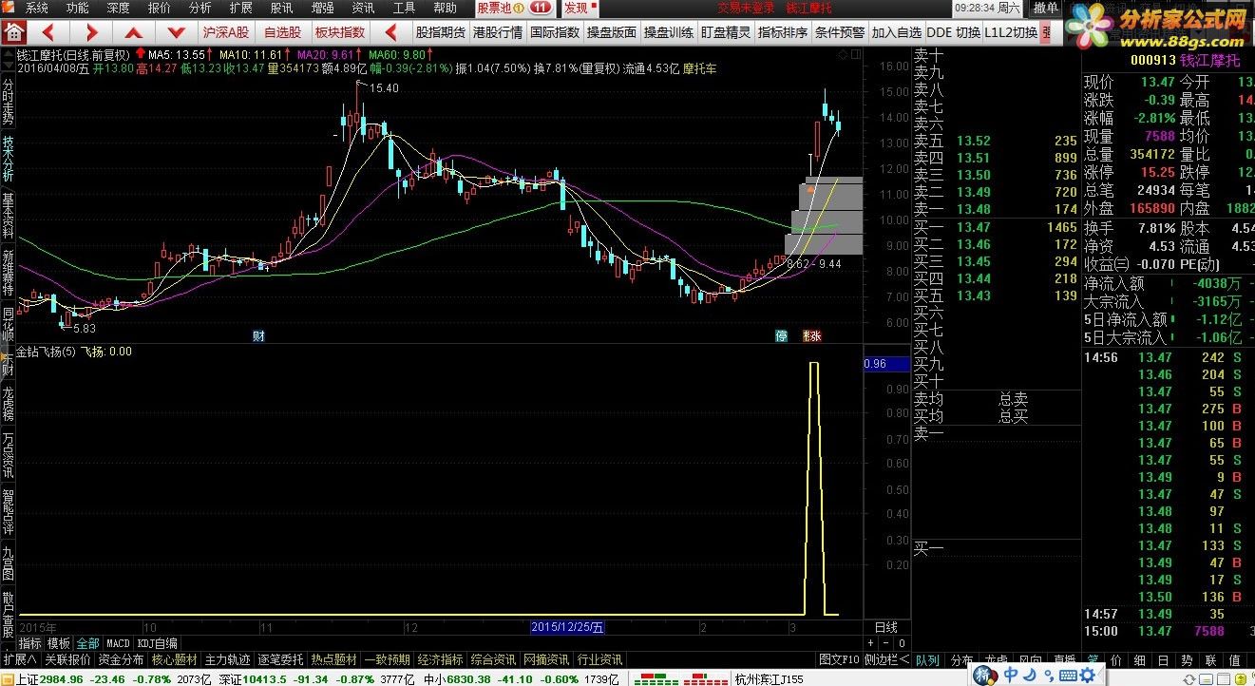1255x686 pixels.
Task: Open 港股行情 from toolbar
Action: click(x=498, y=31)
